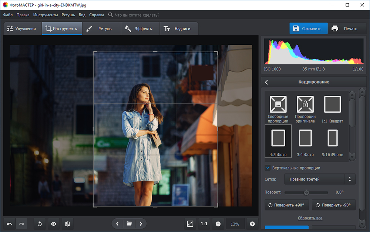Click the before/after compare icon
The image size is (370, 232).
tap(67, 224)
